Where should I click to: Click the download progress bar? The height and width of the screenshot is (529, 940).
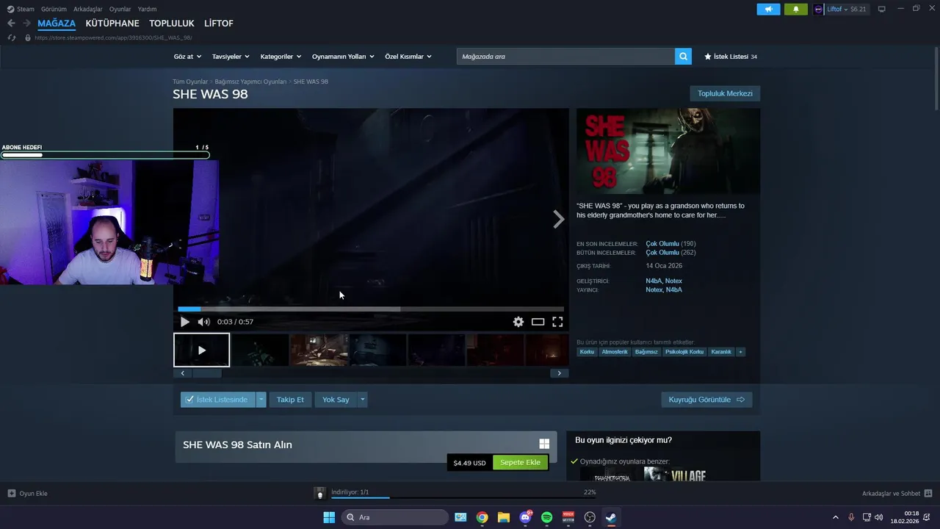tap(463, 498)
